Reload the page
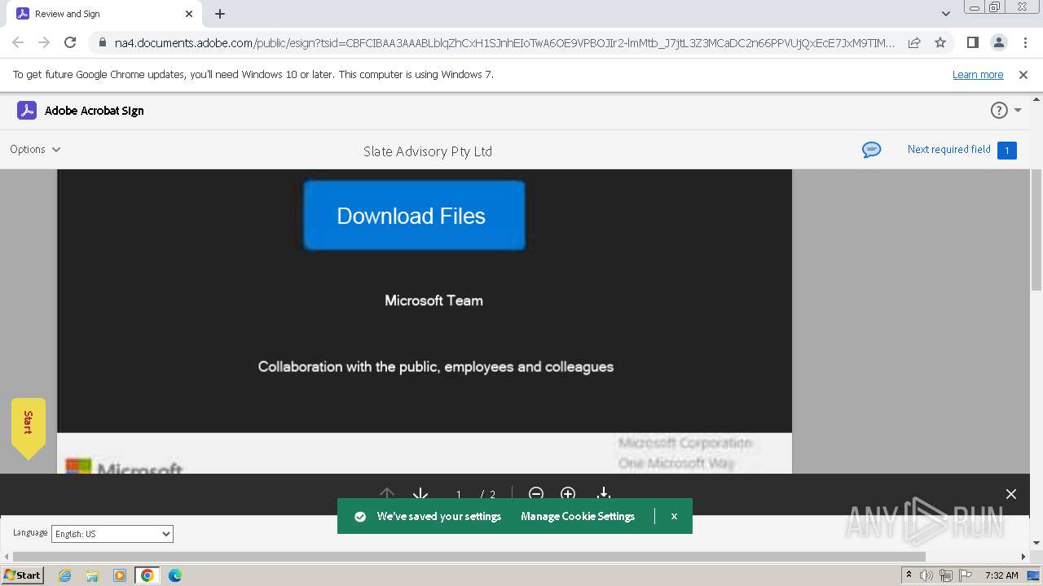1043x586 pixels. click(70, 42)
